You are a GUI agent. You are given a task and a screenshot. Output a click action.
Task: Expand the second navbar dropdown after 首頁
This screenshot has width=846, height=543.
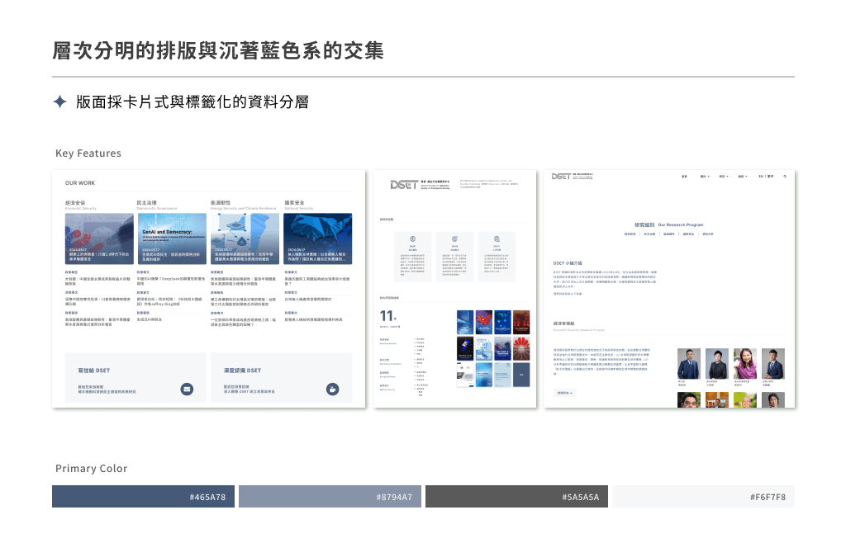pos(705,177)
